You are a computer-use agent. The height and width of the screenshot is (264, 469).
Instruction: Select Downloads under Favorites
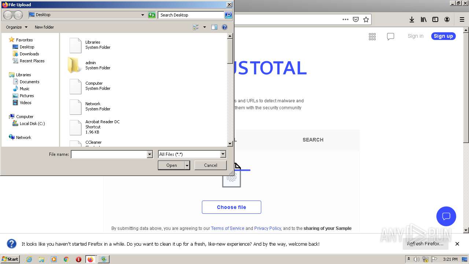coord(29,54)
